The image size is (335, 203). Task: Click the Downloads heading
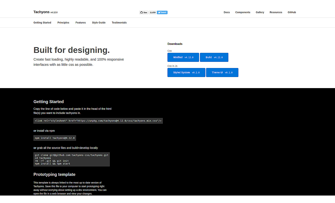coord(175,44)
